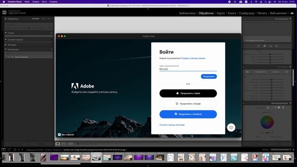The image size is (297, 167).
Task: Collapse the Цветокоррекция panel
Action: (290, 103)
